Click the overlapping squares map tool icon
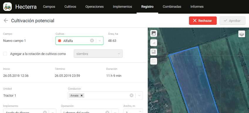 [154, 43]
